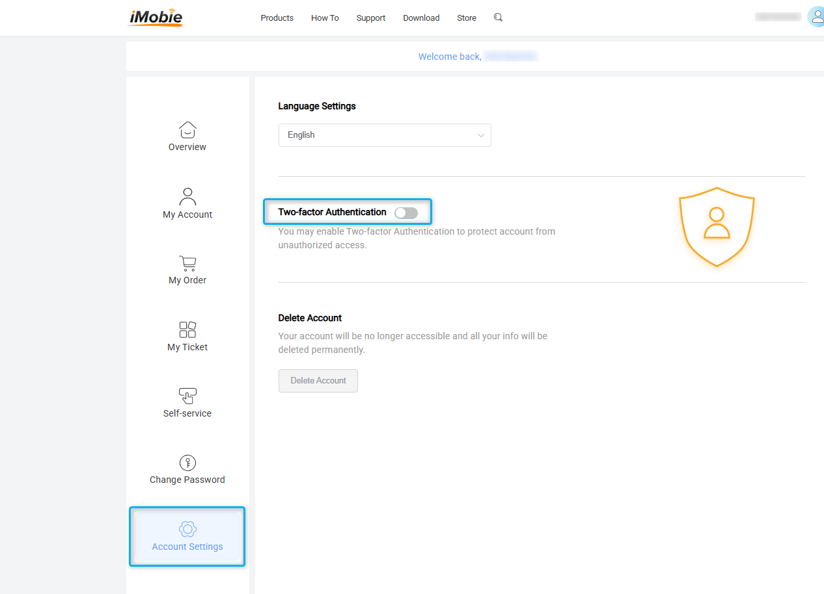824x594 pixels.
Task: Open the Download page link
Action: (x=420, y=18)
